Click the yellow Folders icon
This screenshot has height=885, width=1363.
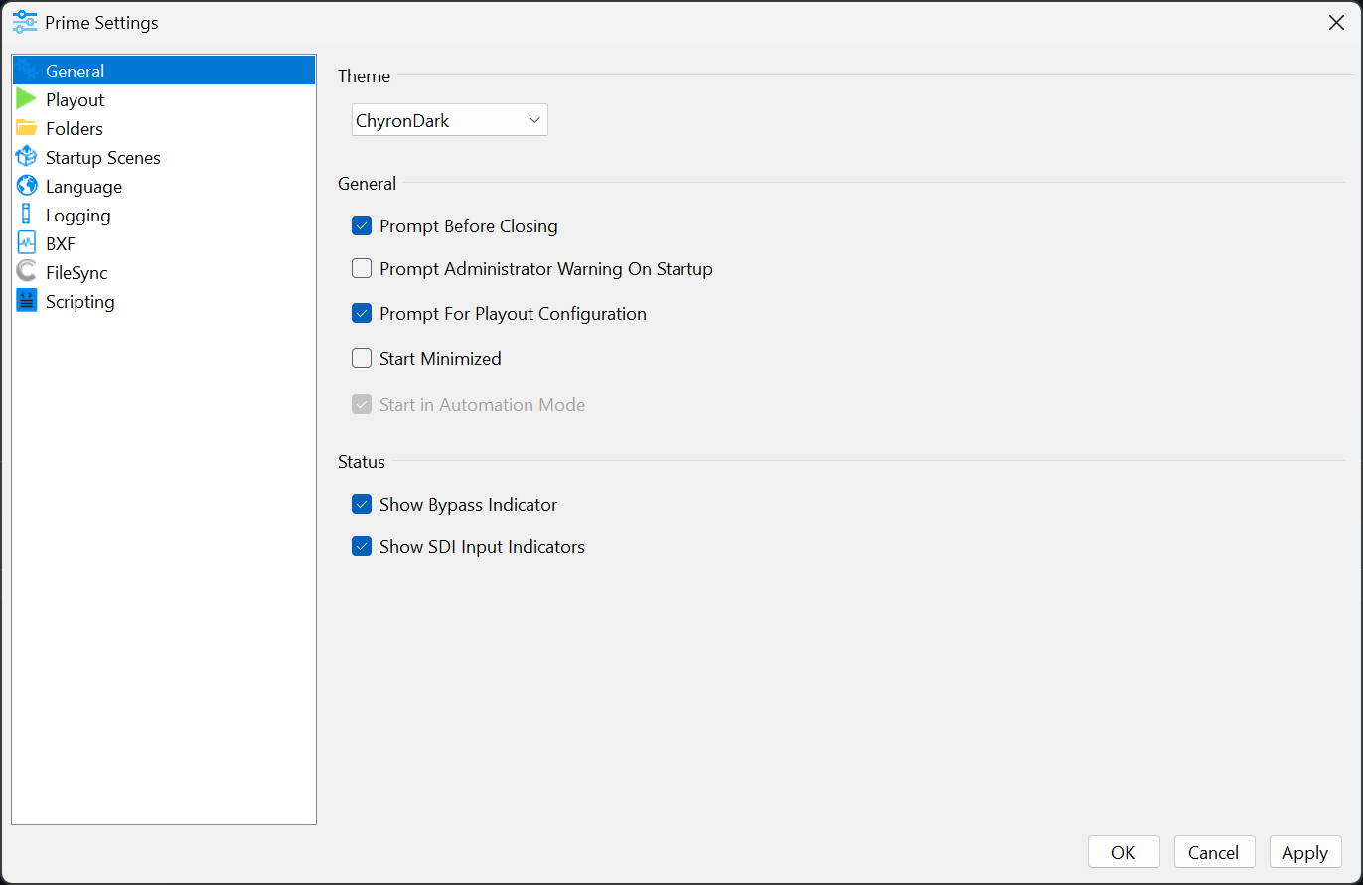[x=26, y=128]
